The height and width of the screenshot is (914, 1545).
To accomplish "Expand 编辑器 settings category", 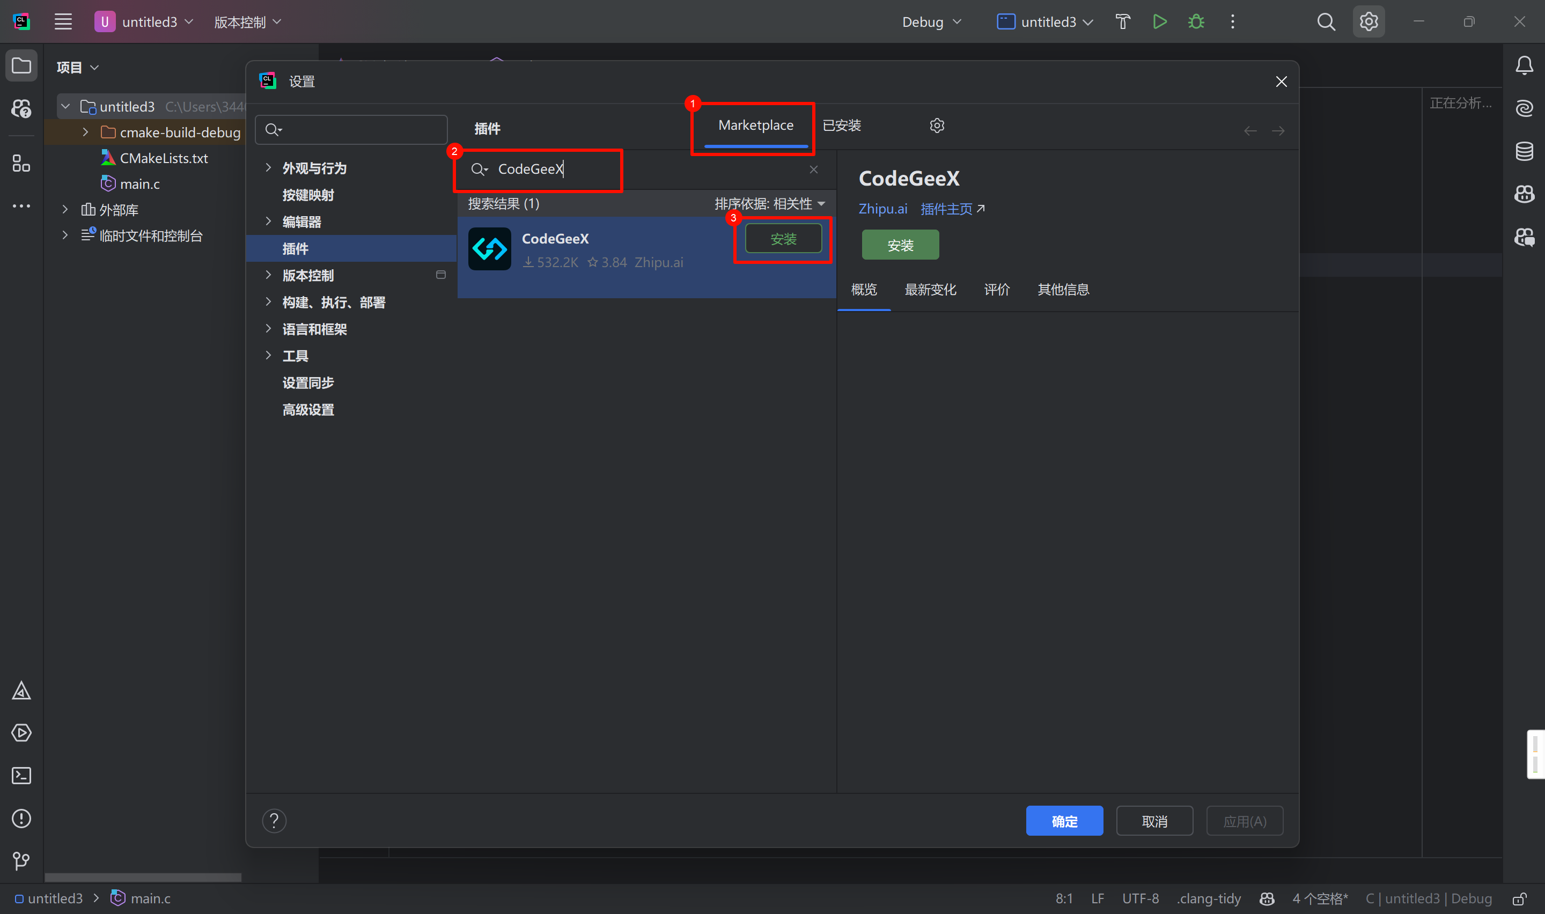I will [x=268, y=221].
